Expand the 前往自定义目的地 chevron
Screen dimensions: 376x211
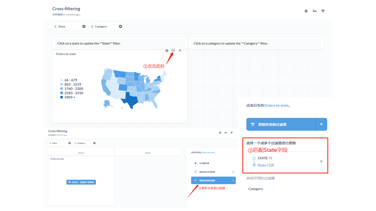pyautogui.click(x=234, y=171)
